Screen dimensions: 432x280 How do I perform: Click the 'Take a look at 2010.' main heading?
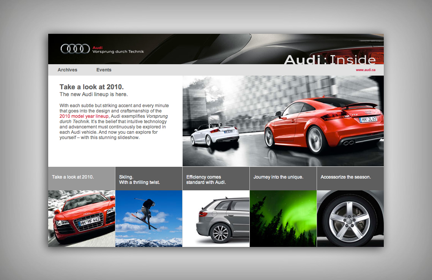(91, 87)
